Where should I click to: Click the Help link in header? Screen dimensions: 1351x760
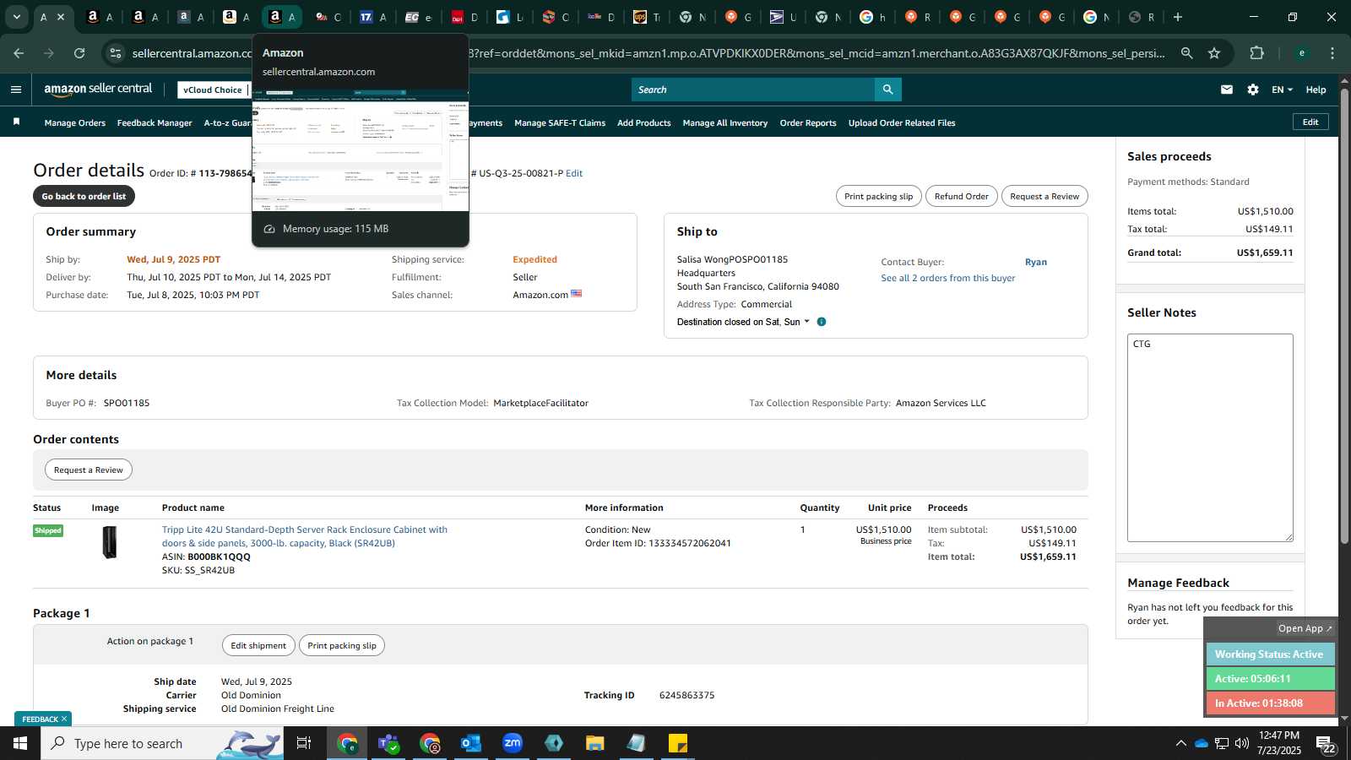pos(1316,90)
